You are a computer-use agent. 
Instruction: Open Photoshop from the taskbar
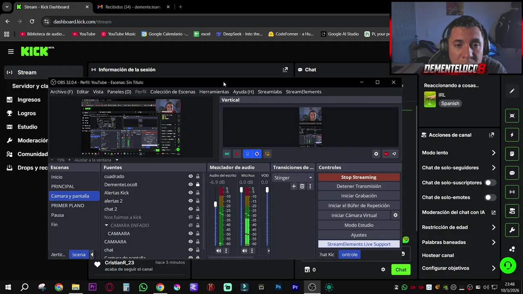(x=278, y=287)
